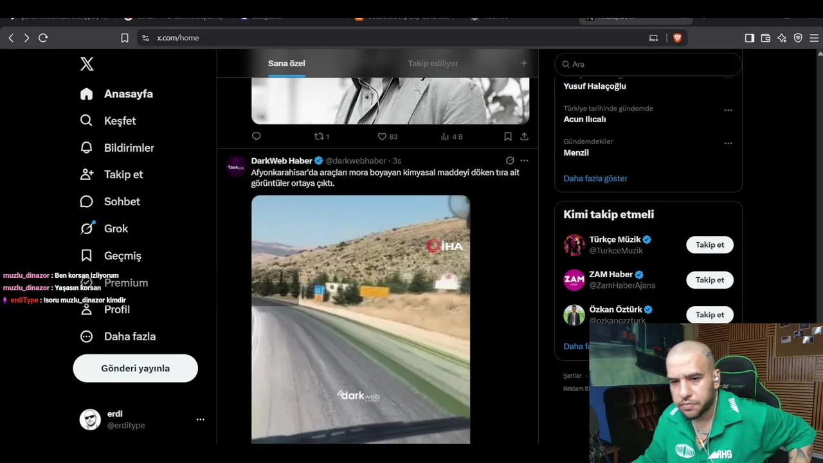Viewport: 823px width, 463px height.
Task: Repost the post showing 1 repost
Action: [x=321, y=136]
